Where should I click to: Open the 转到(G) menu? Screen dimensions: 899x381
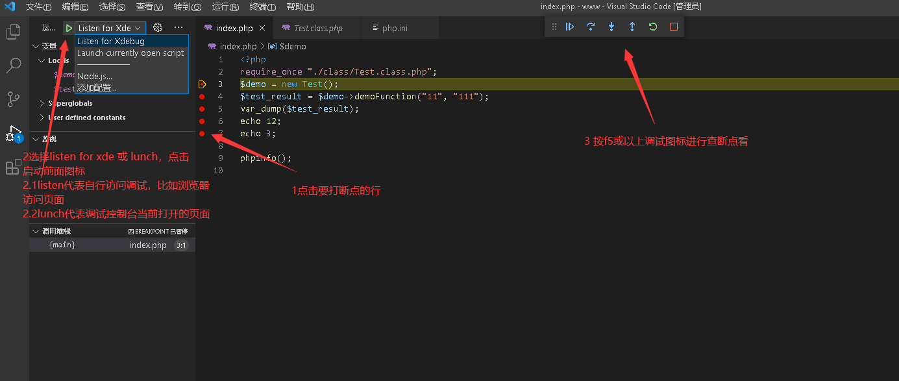[188, 6]
